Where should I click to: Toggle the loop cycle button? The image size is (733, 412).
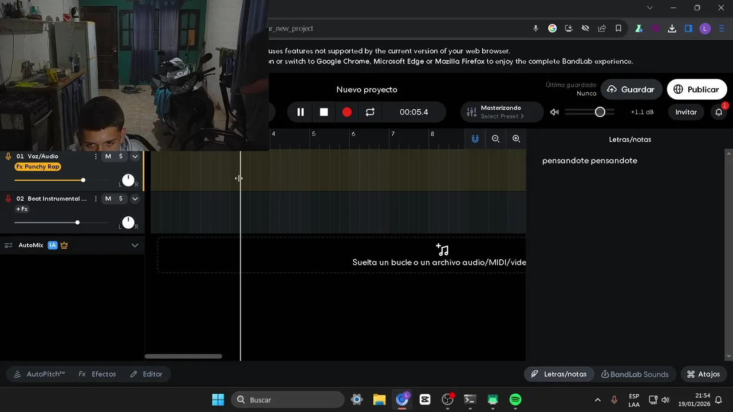(370, 112)
